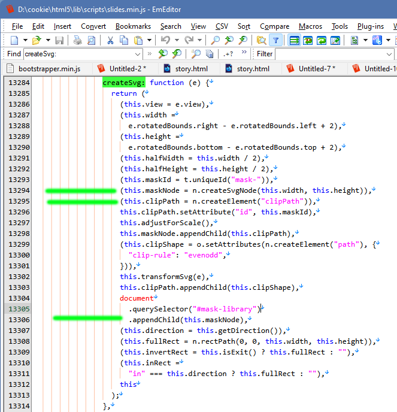
Task: Click the Cut scissors icon
Action: 110,40
